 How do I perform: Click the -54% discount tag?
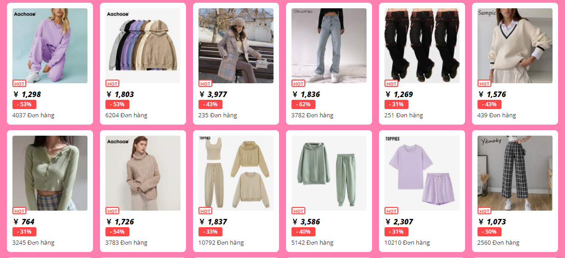(x=117, y=232)
